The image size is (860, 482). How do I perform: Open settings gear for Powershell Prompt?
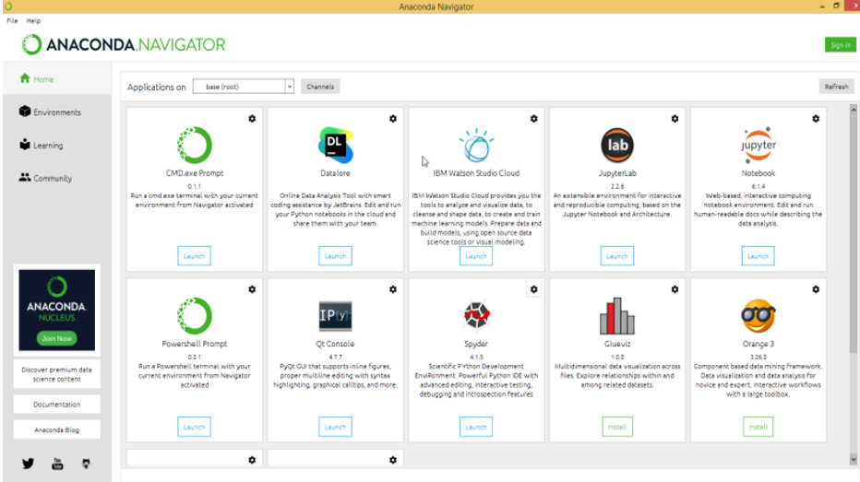point(252,289)
